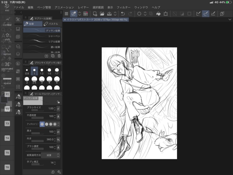Click the Clip Studio spiral logo icon
The image size is (233, 175).
tap(86, 14)
